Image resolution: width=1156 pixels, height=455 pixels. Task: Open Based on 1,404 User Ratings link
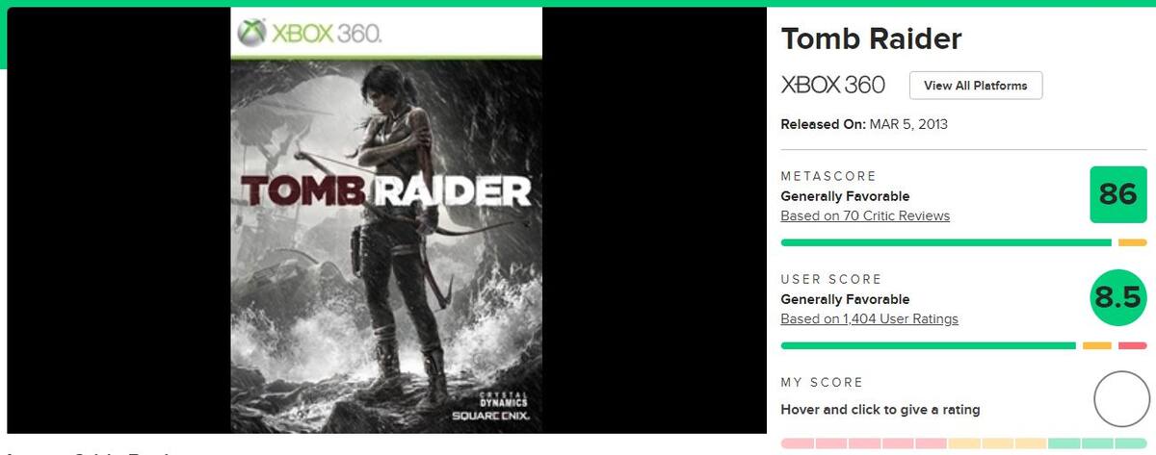869,318
